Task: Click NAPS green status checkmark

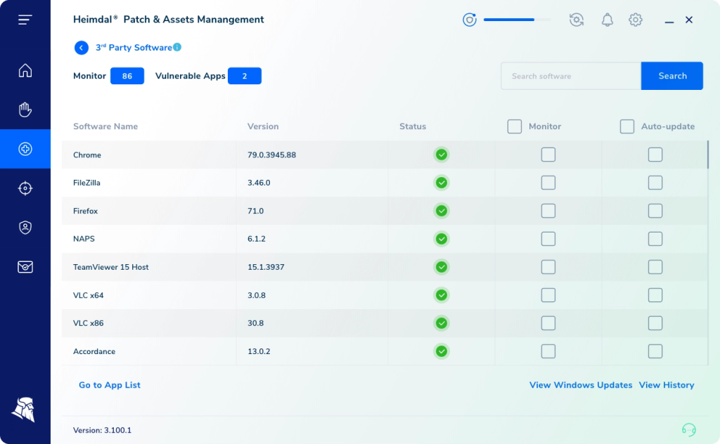Action: tap(442, 239)
